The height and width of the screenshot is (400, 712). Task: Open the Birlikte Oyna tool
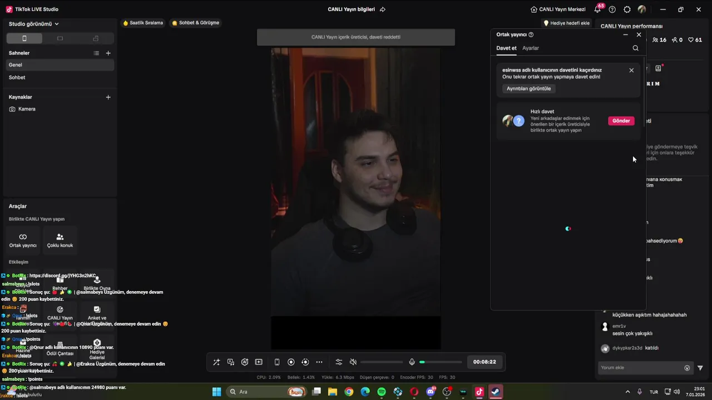(x=97, y=283)
